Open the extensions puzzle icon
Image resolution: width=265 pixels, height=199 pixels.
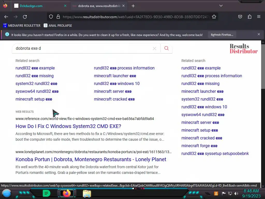(x=249, y=17)
